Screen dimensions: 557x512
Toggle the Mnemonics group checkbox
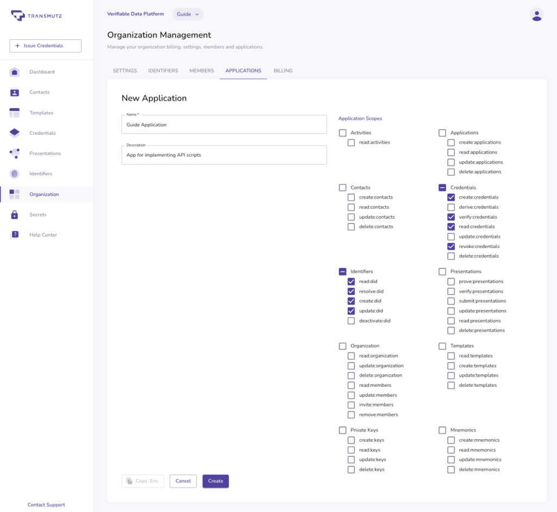[x=442, y=430]
